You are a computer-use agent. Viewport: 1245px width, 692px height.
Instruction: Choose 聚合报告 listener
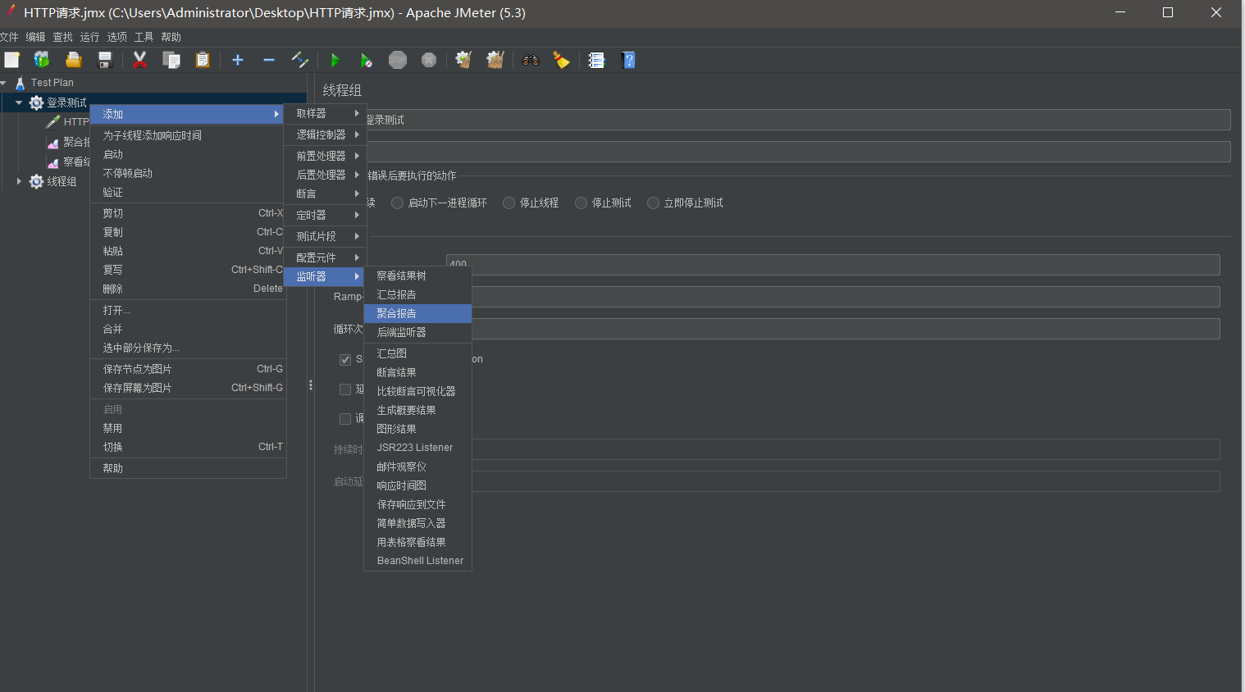click(417, 313)
